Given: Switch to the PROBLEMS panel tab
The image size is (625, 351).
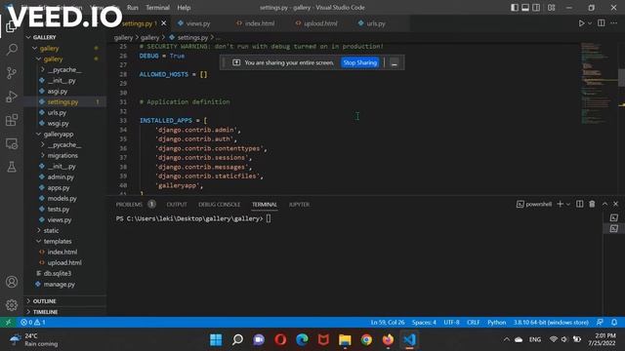Looking at the screenshot, I should [x=129, y=204].
